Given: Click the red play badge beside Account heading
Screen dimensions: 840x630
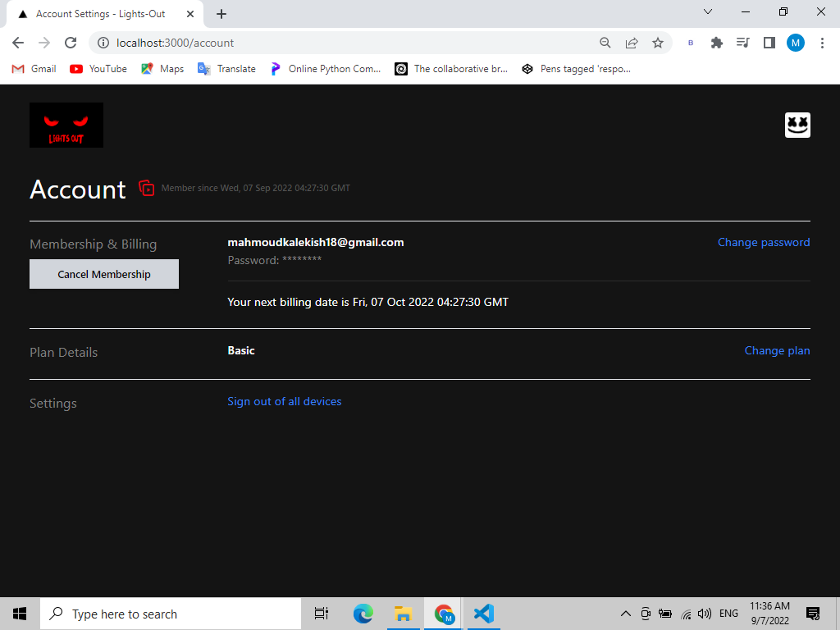Looking at the screenshot, I should pyautogui.click(x=146, y=188).
